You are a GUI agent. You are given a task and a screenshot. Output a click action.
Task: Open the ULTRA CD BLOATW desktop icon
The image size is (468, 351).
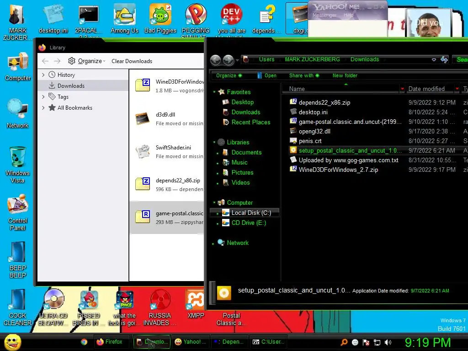point(53,307)
